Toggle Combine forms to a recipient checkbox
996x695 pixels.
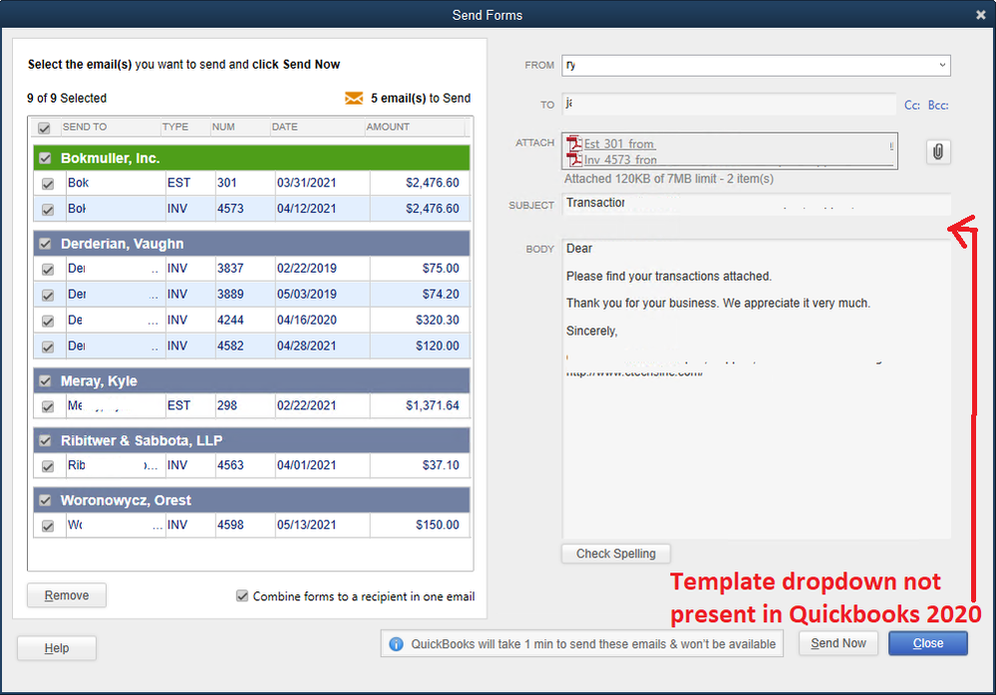pos(242,596)
